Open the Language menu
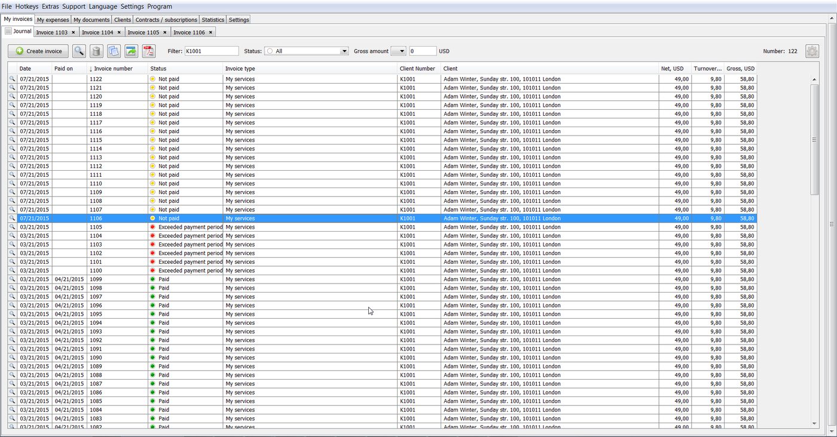 pyautogui.click(x=103, y=7)
